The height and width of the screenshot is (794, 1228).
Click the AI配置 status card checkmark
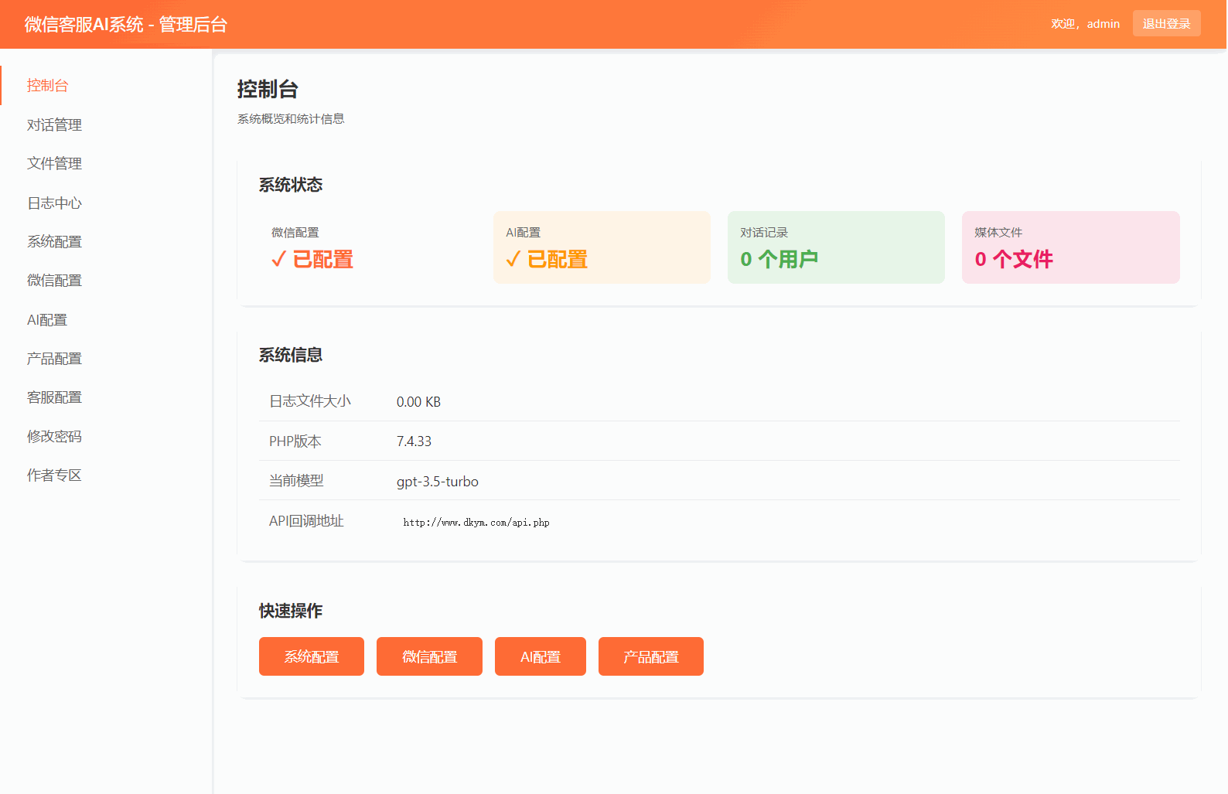(513, 259)
